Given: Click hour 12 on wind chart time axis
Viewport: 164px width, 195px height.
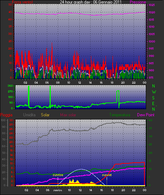Looking at the screenshot, I should 79,83.
